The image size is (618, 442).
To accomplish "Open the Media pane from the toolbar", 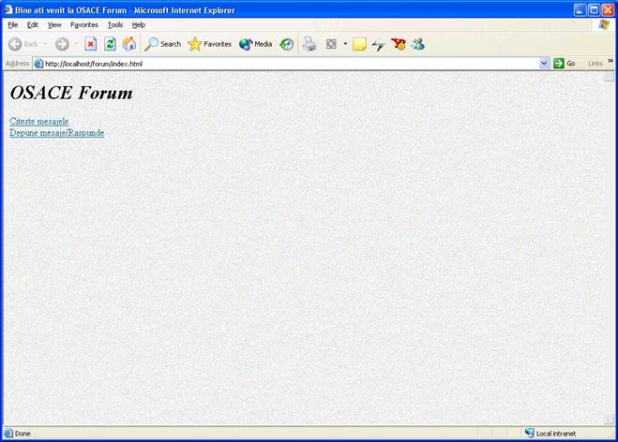I will click(255, 44).
